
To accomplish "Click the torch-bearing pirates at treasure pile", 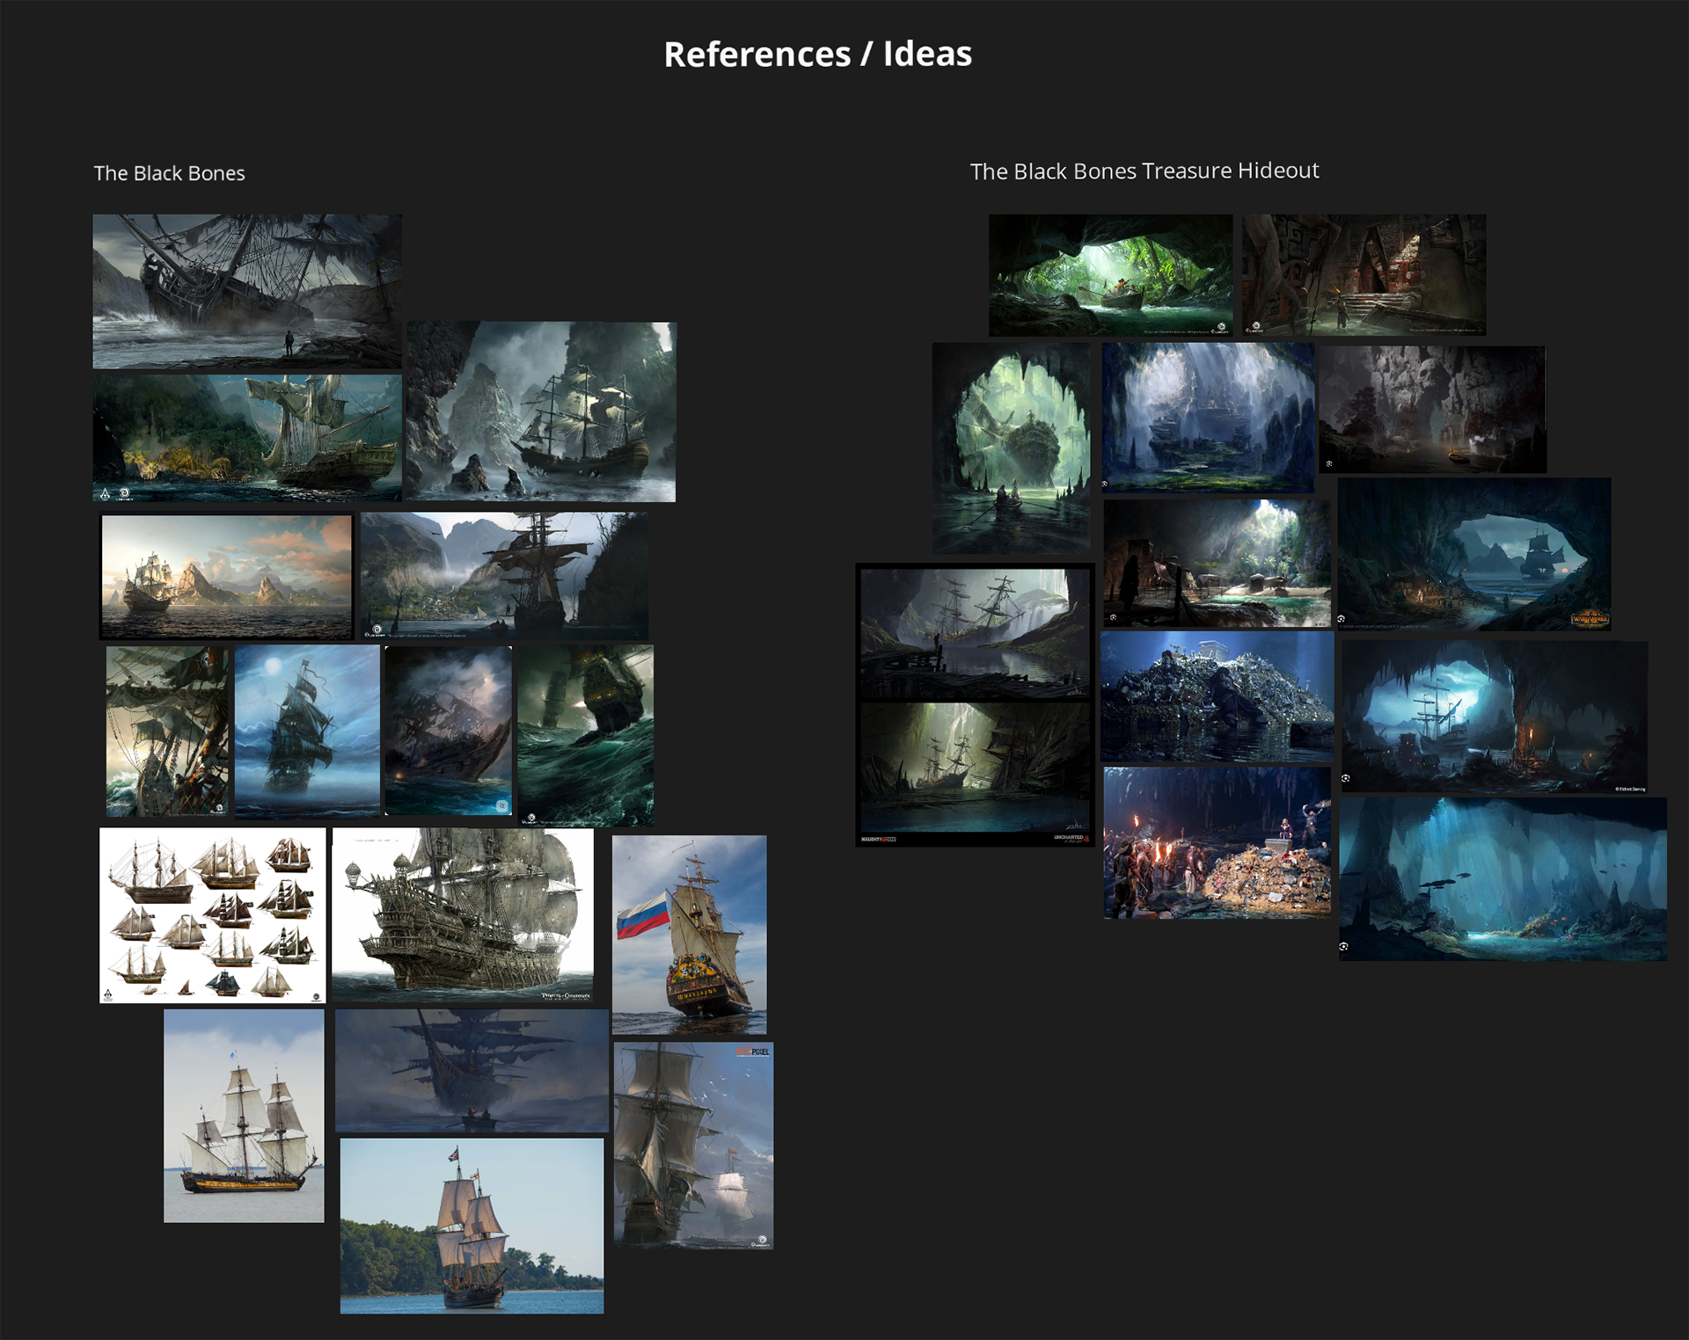I will (1217, 842).
